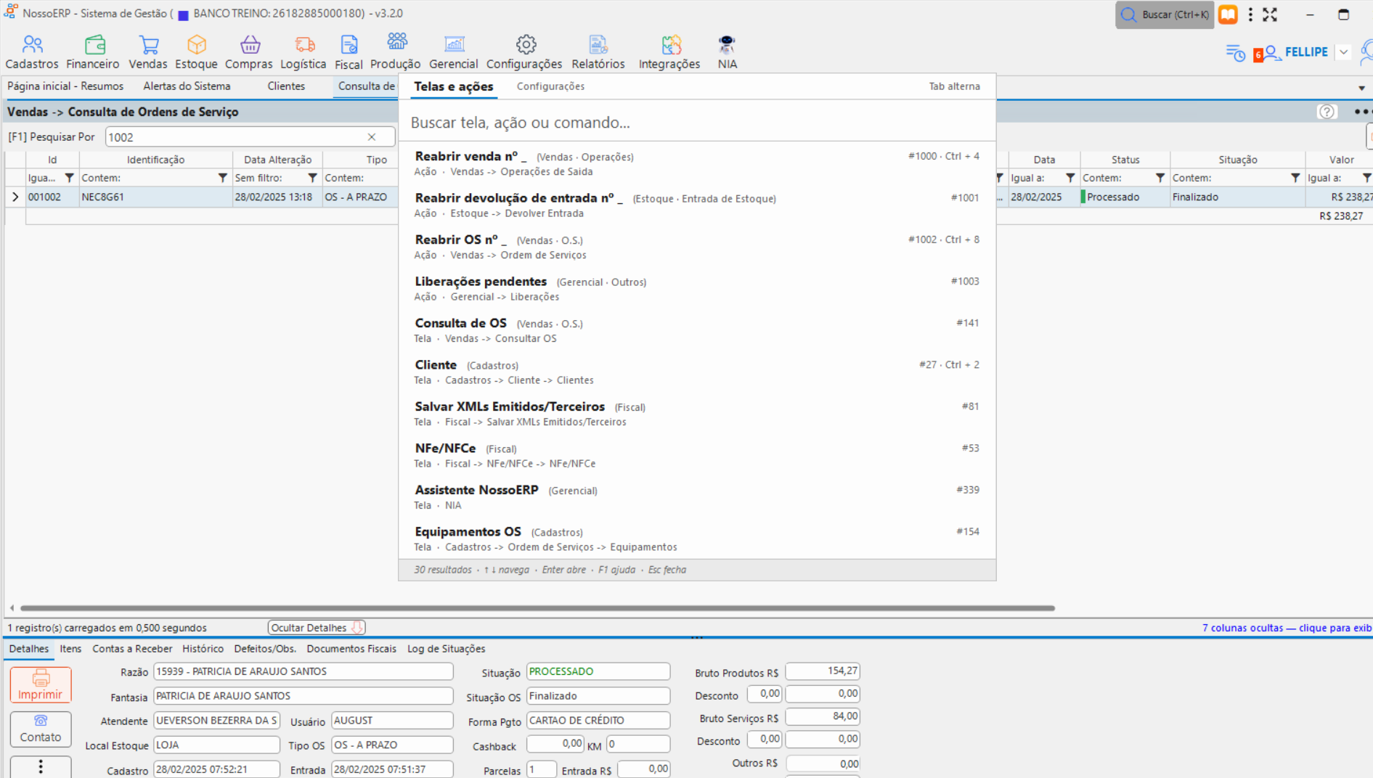Focus the Buscar tela, ação ou comando field

697,123
